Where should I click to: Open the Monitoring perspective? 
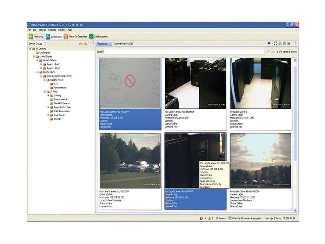36,37
